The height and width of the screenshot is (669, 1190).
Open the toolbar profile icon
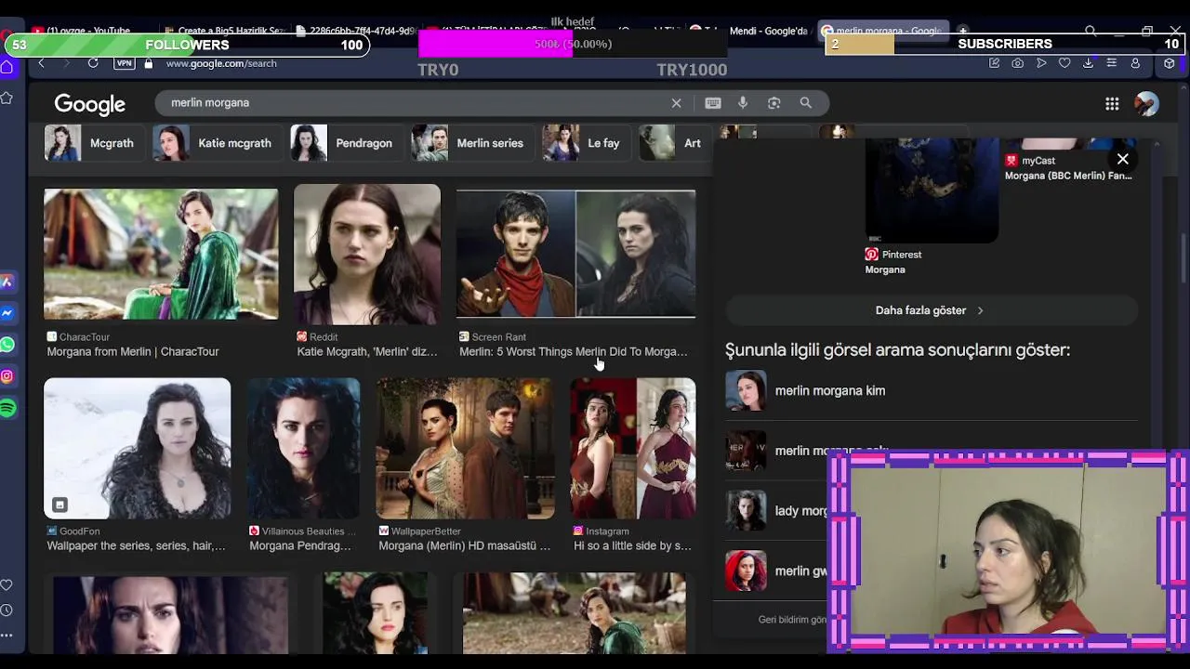pyautogui.click(x=1135, y=63)
